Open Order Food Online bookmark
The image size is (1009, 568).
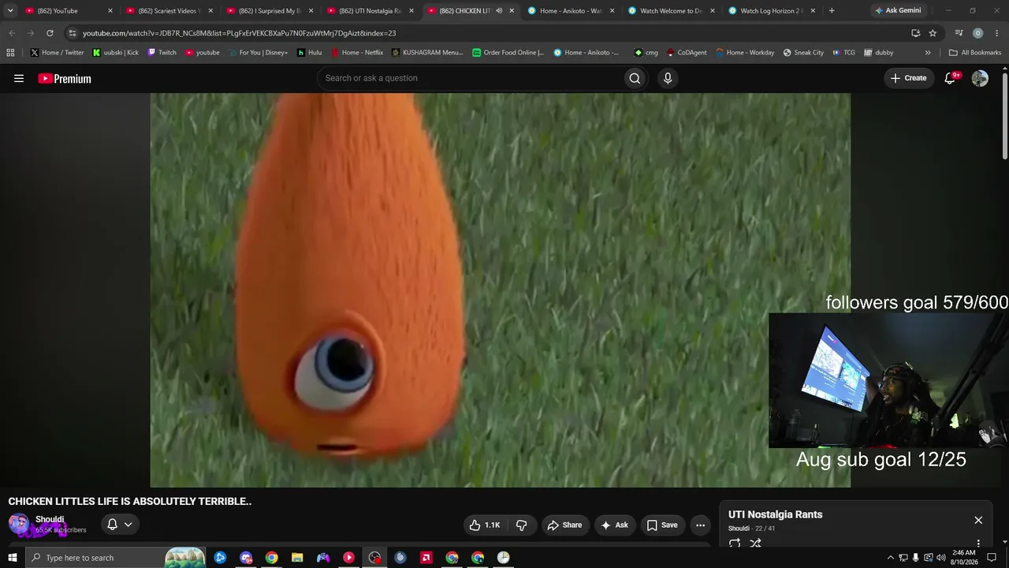pyautogui.click(x=508, y=53)
